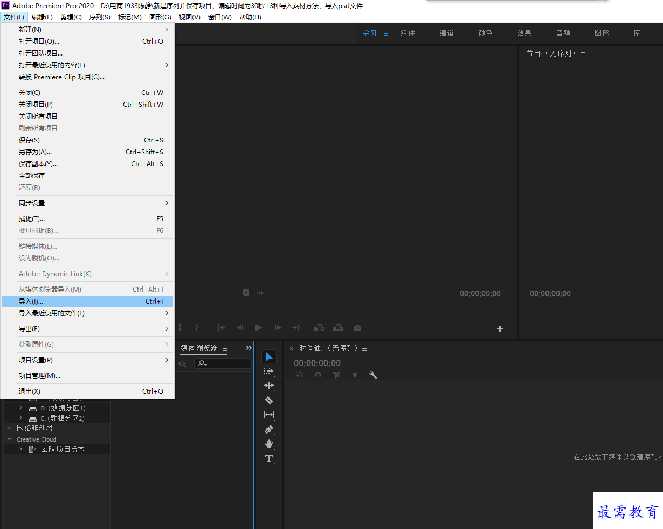Choose 退出(X) menu entry
The image size is (663, 529).
click(88, 391)
